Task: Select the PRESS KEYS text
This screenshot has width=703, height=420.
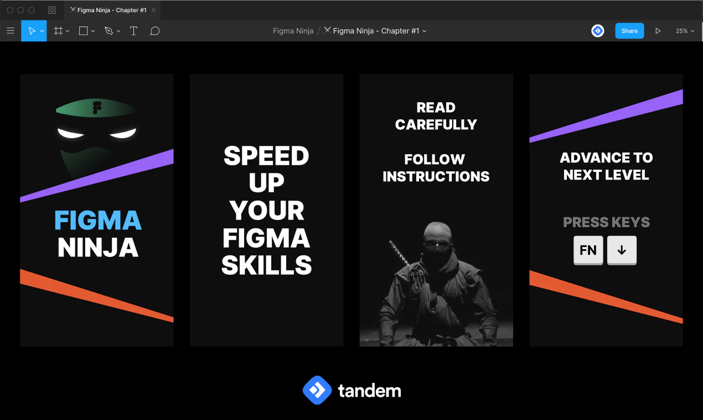Action: pos(606,222)
